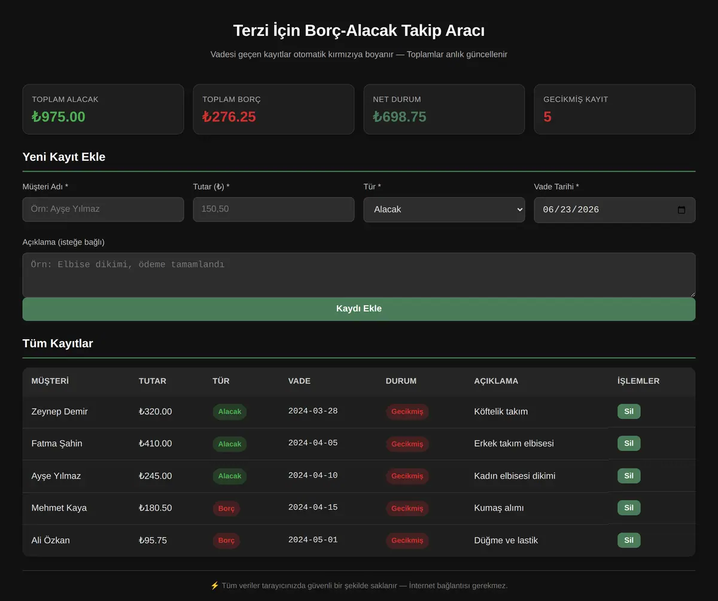Click the TUTAR column header
The height and width of the screenshot is (601, 718).
153,381
